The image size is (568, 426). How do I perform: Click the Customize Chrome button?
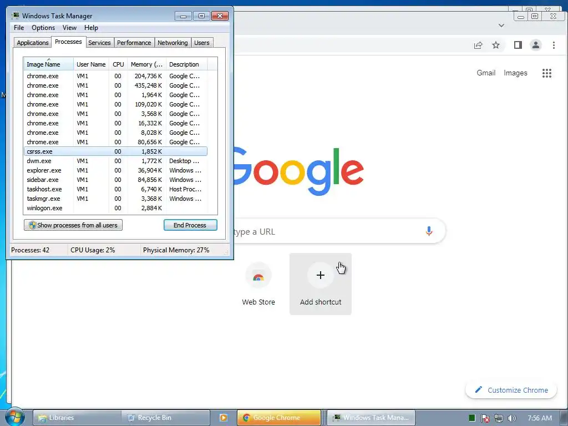coord(511,390)
